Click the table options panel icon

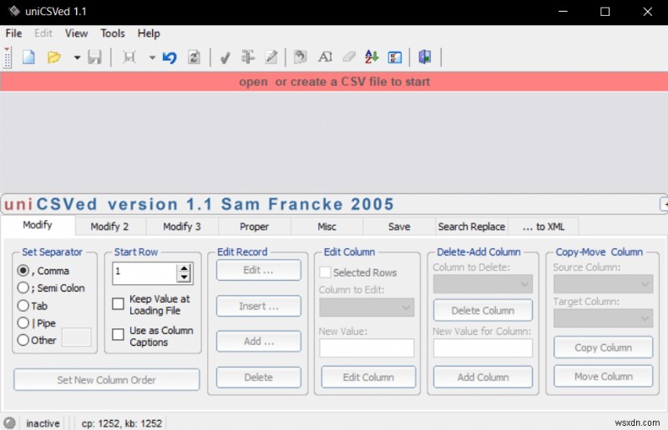tap(395, 57)
